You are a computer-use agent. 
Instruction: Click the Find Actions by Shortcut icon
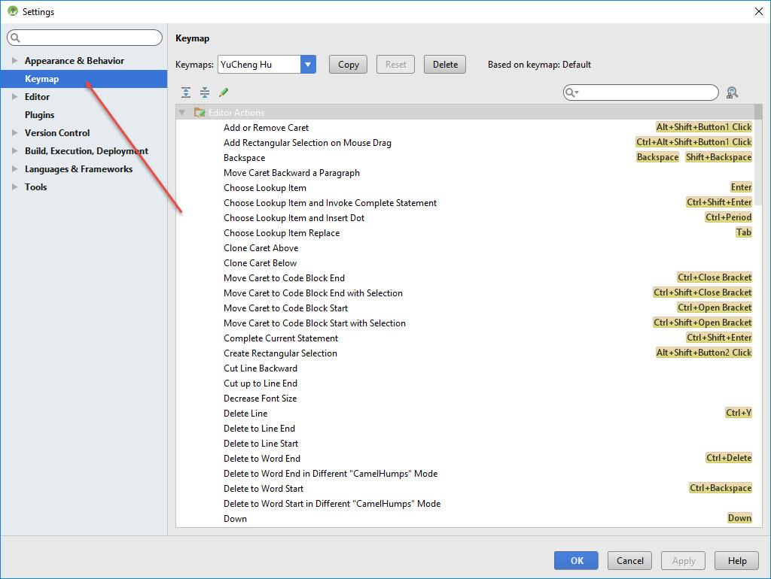[732, 92]
